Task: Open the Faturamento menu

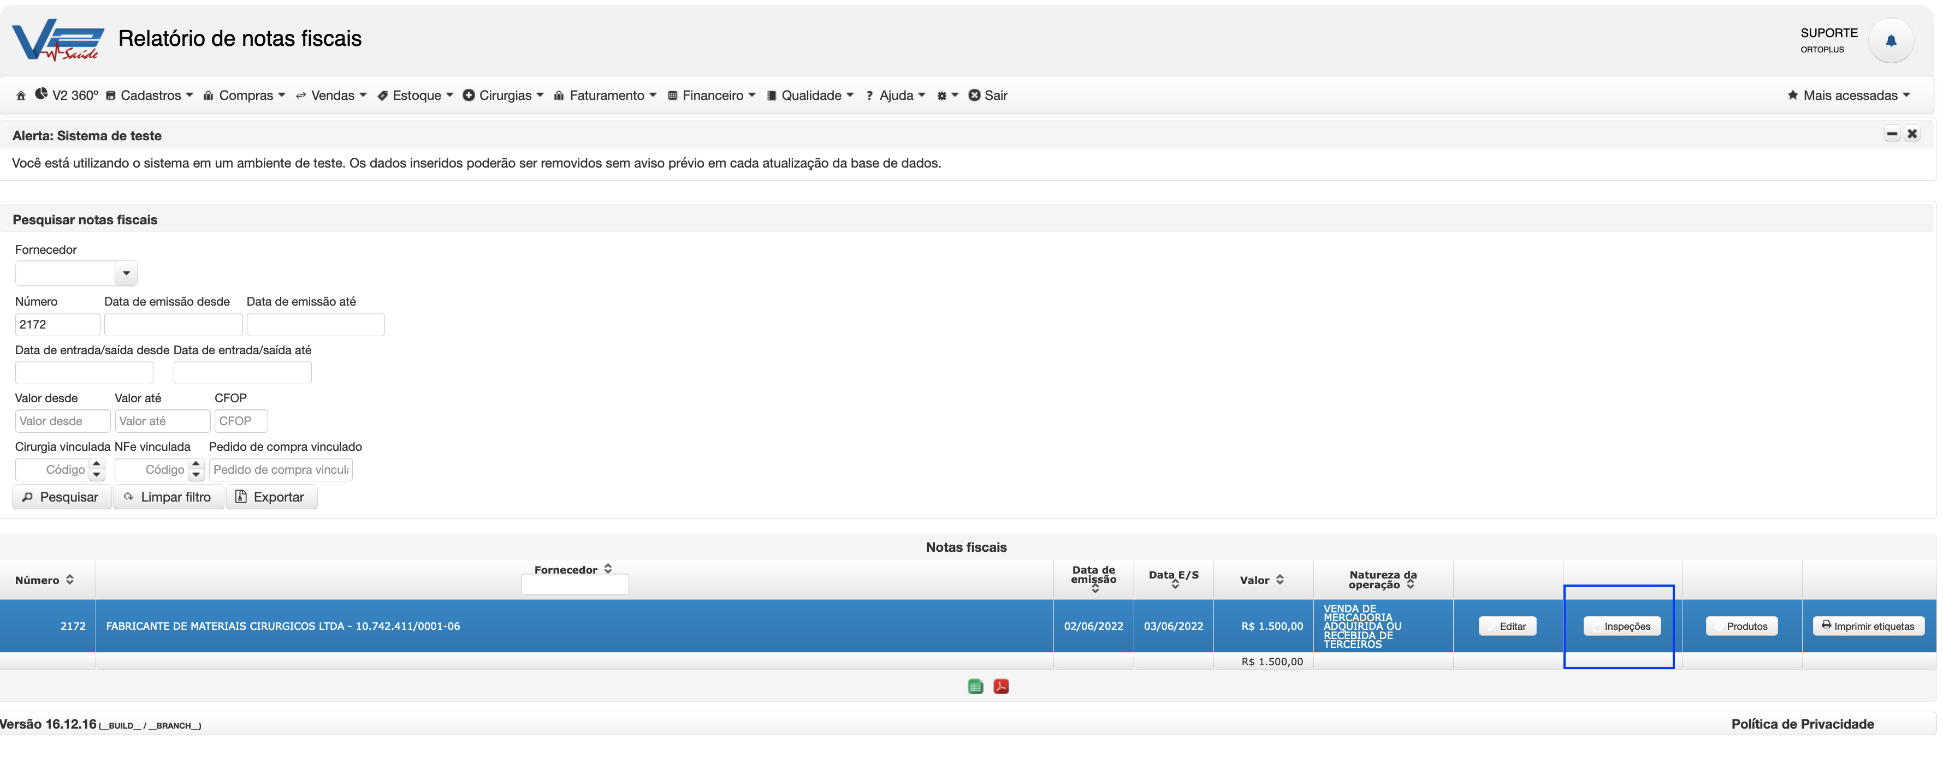Action: 605,96
